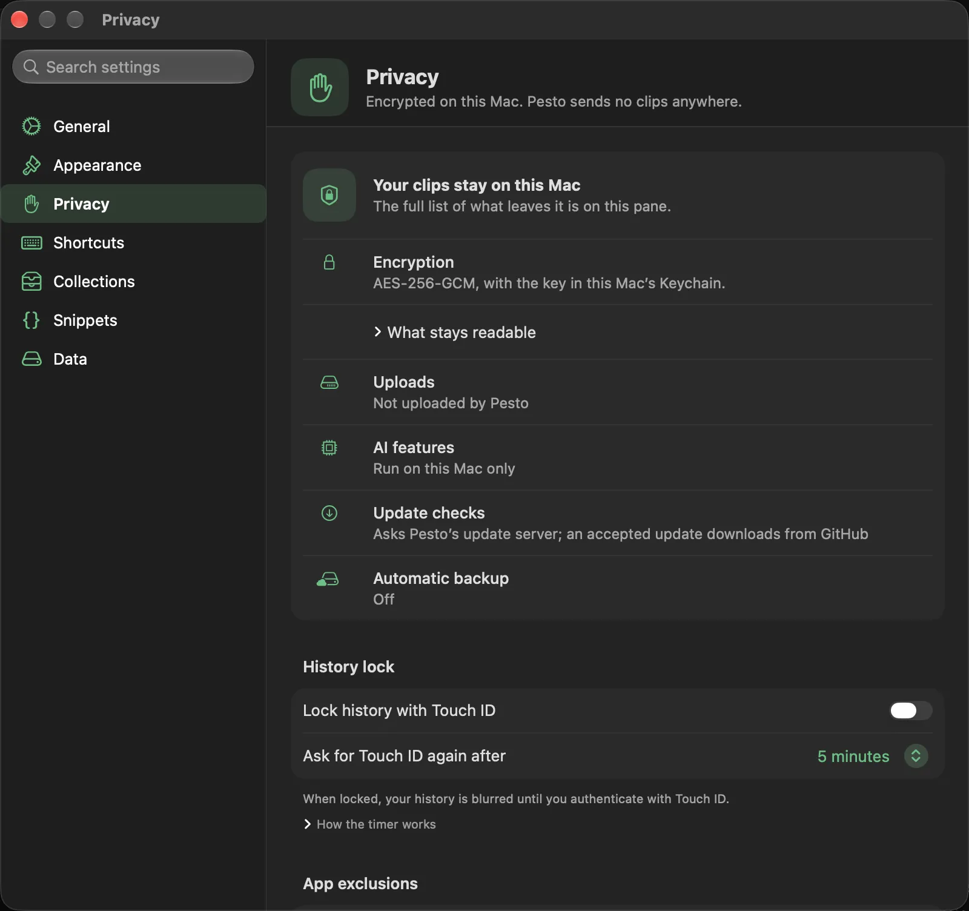Click the shield lock icon beside 'Your clips stay'

pyautogui.click(x=329, y=195)
